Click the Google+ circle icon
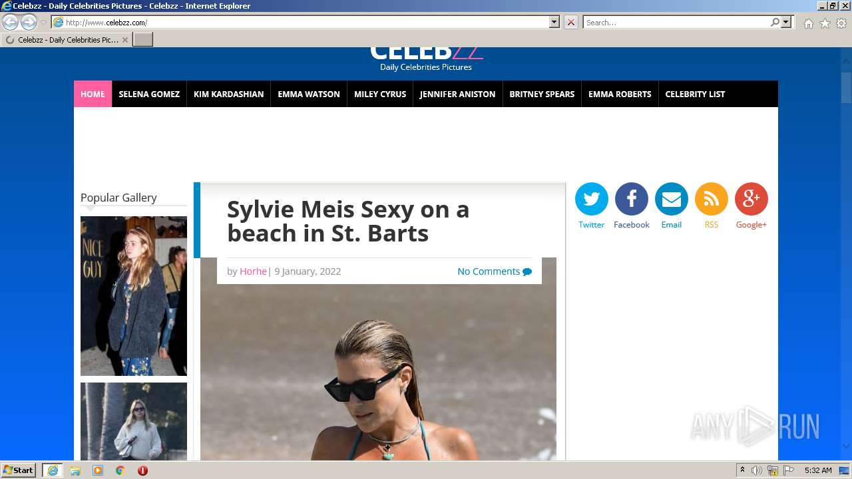852x479 pixels. (x=751, y=199)
